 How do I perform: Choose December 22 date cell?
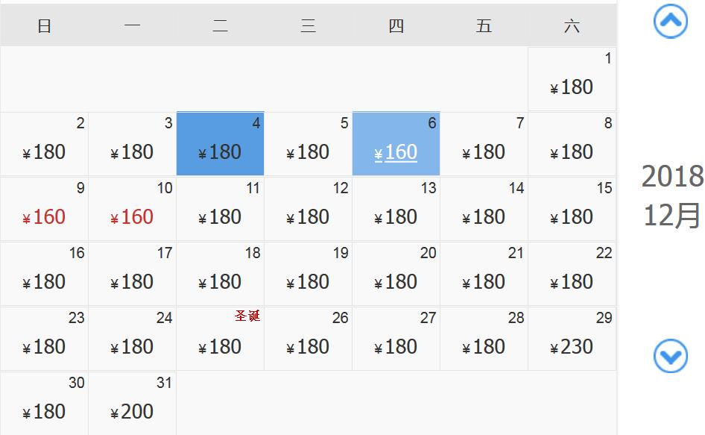[x=572, y=274]
